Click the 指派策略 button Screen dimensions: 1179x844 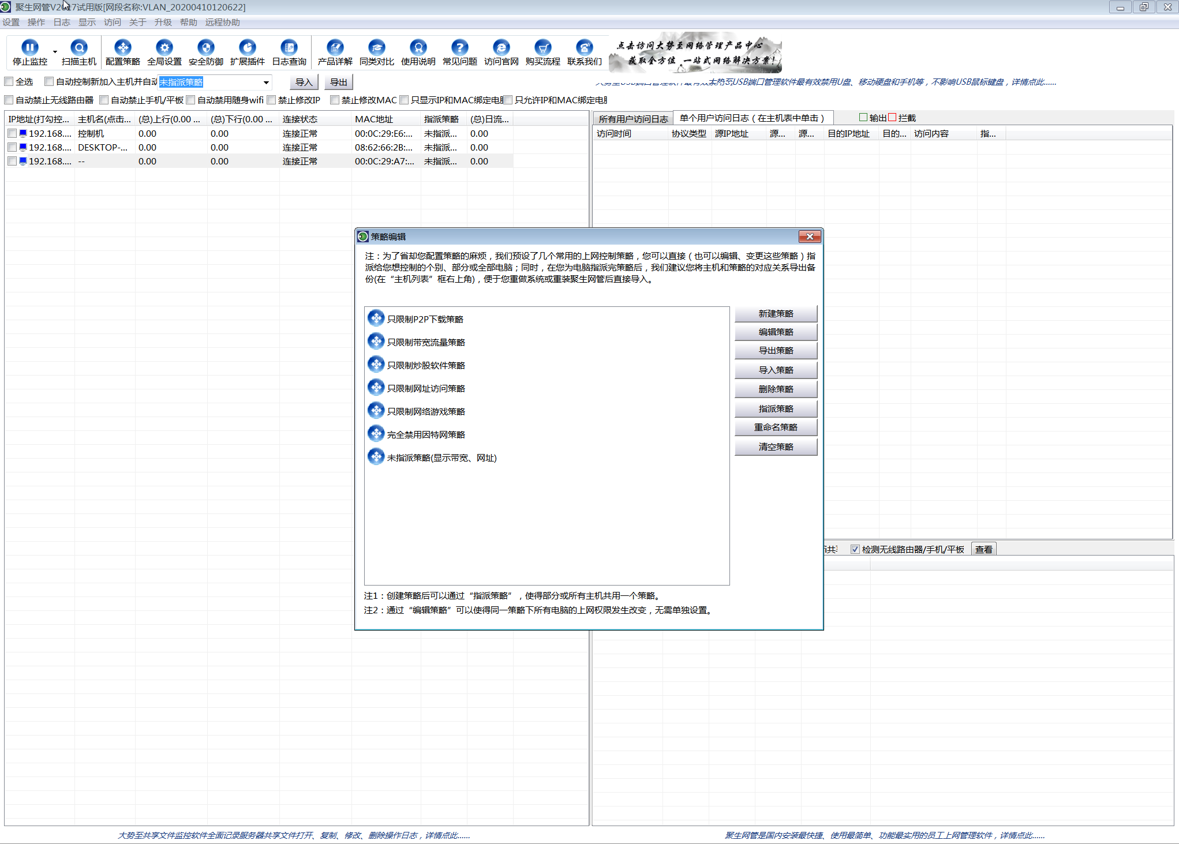(776, 408)
